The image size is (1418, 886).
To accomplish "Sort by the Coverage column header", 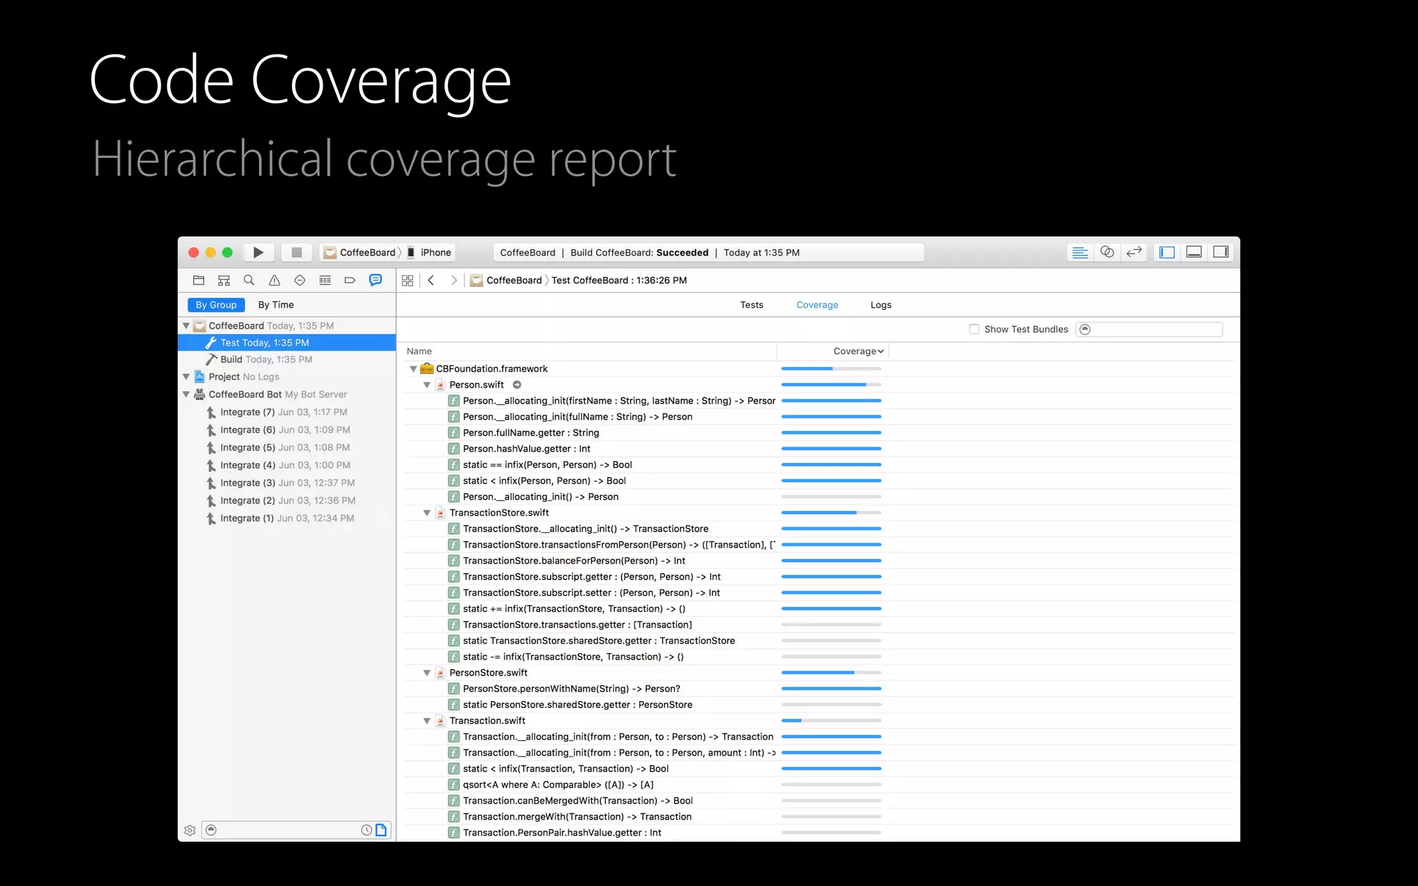I will (833, 351).
